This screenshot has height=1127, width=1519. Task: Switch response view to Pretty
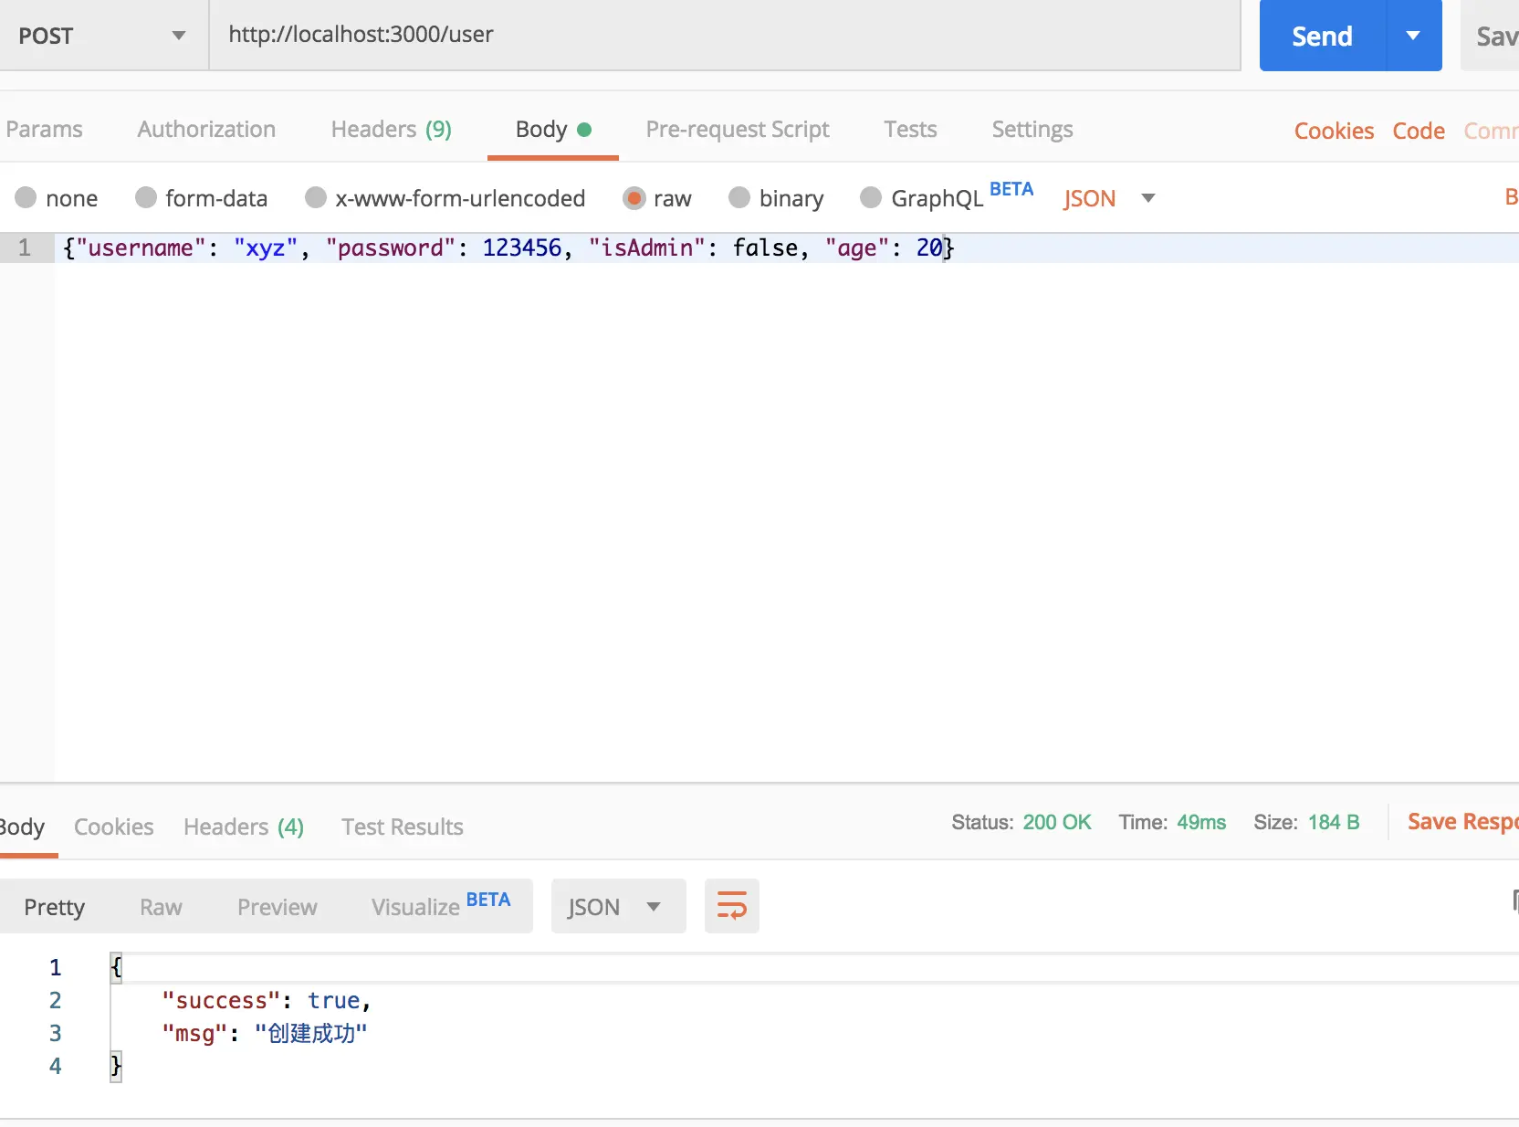tap(55, 906)
